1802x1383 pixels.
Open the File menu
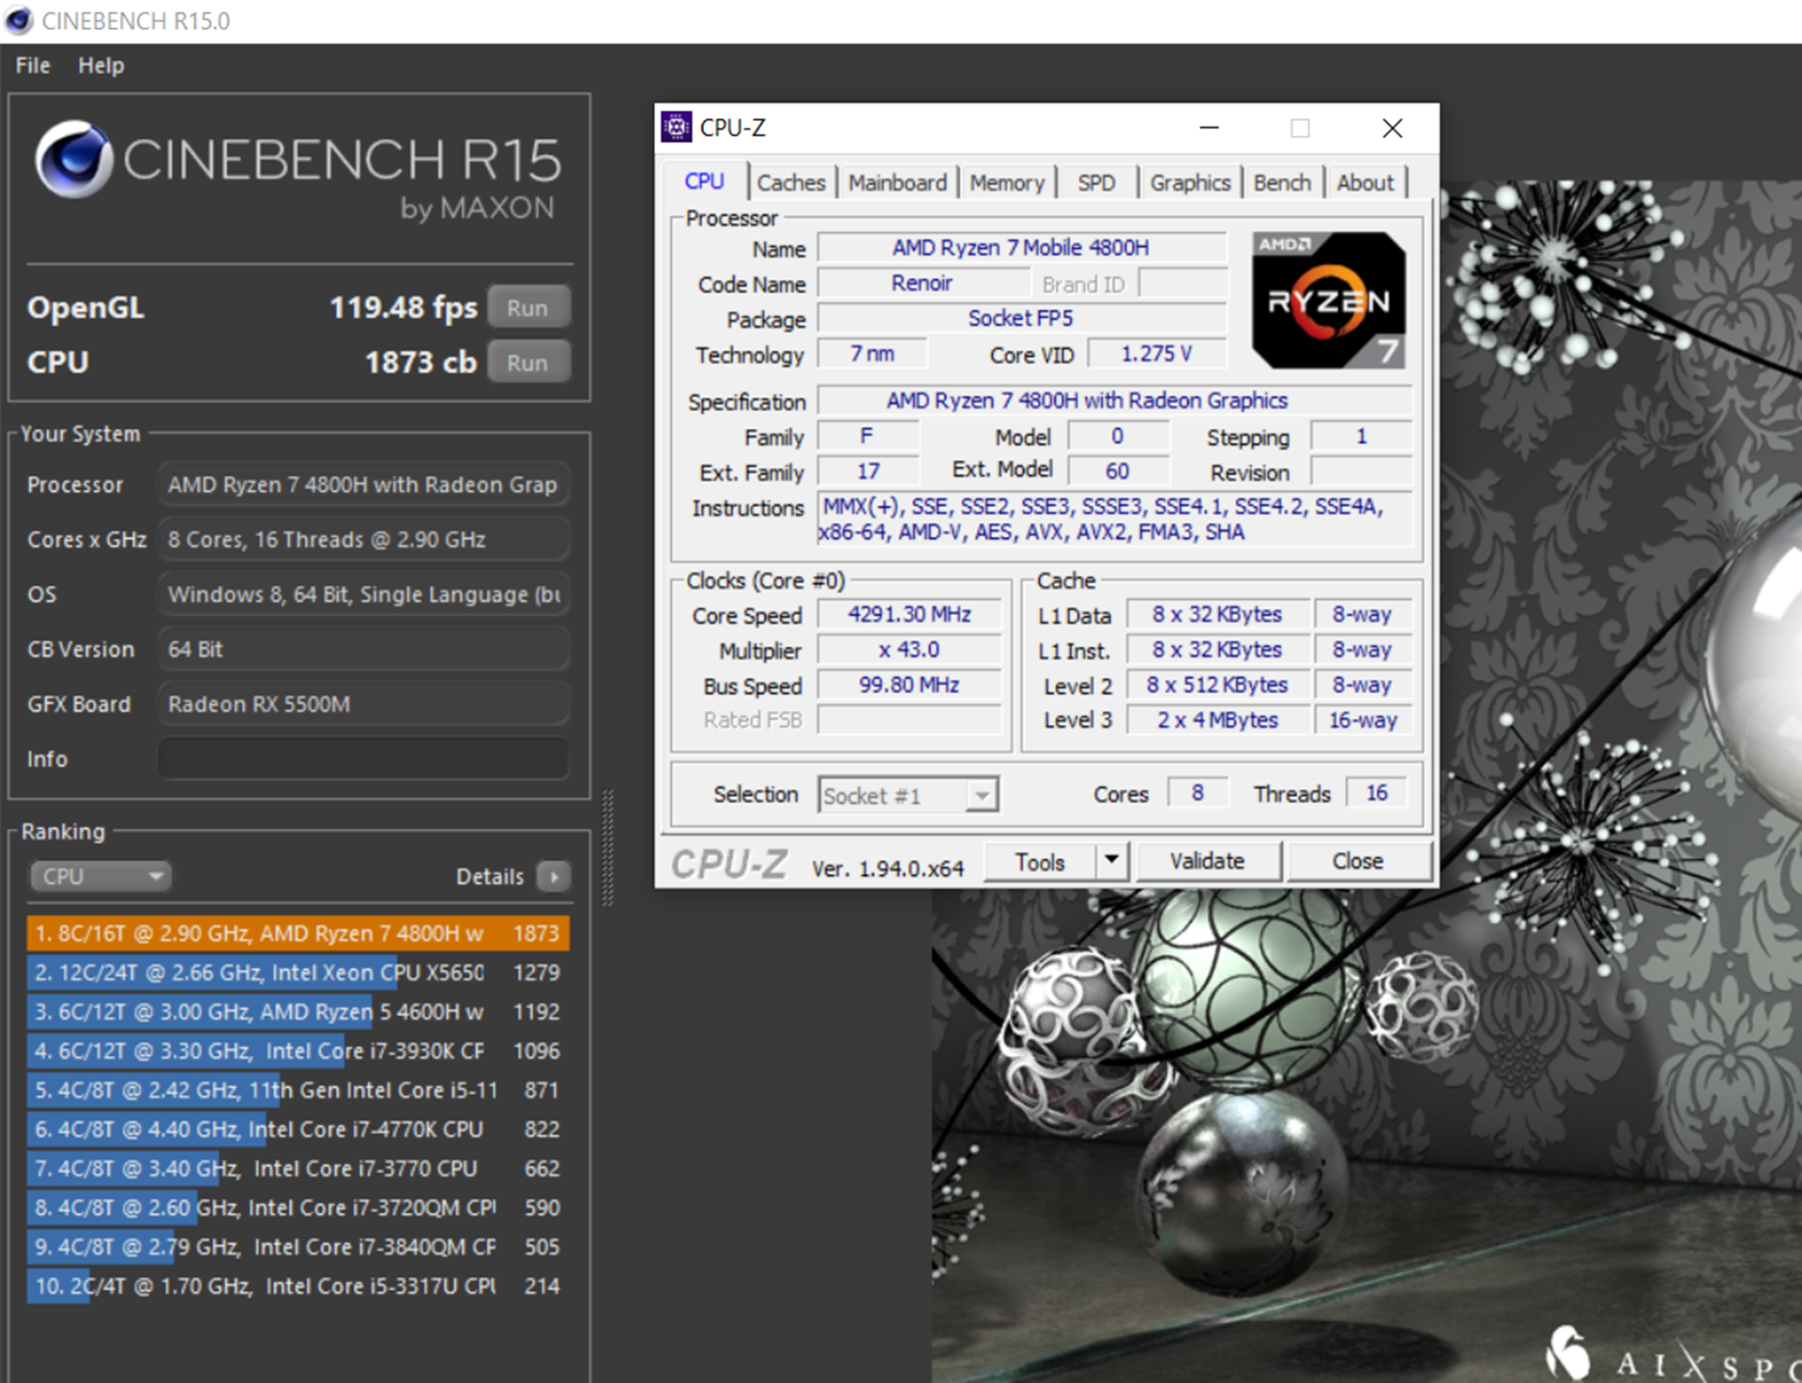point(33,66)
